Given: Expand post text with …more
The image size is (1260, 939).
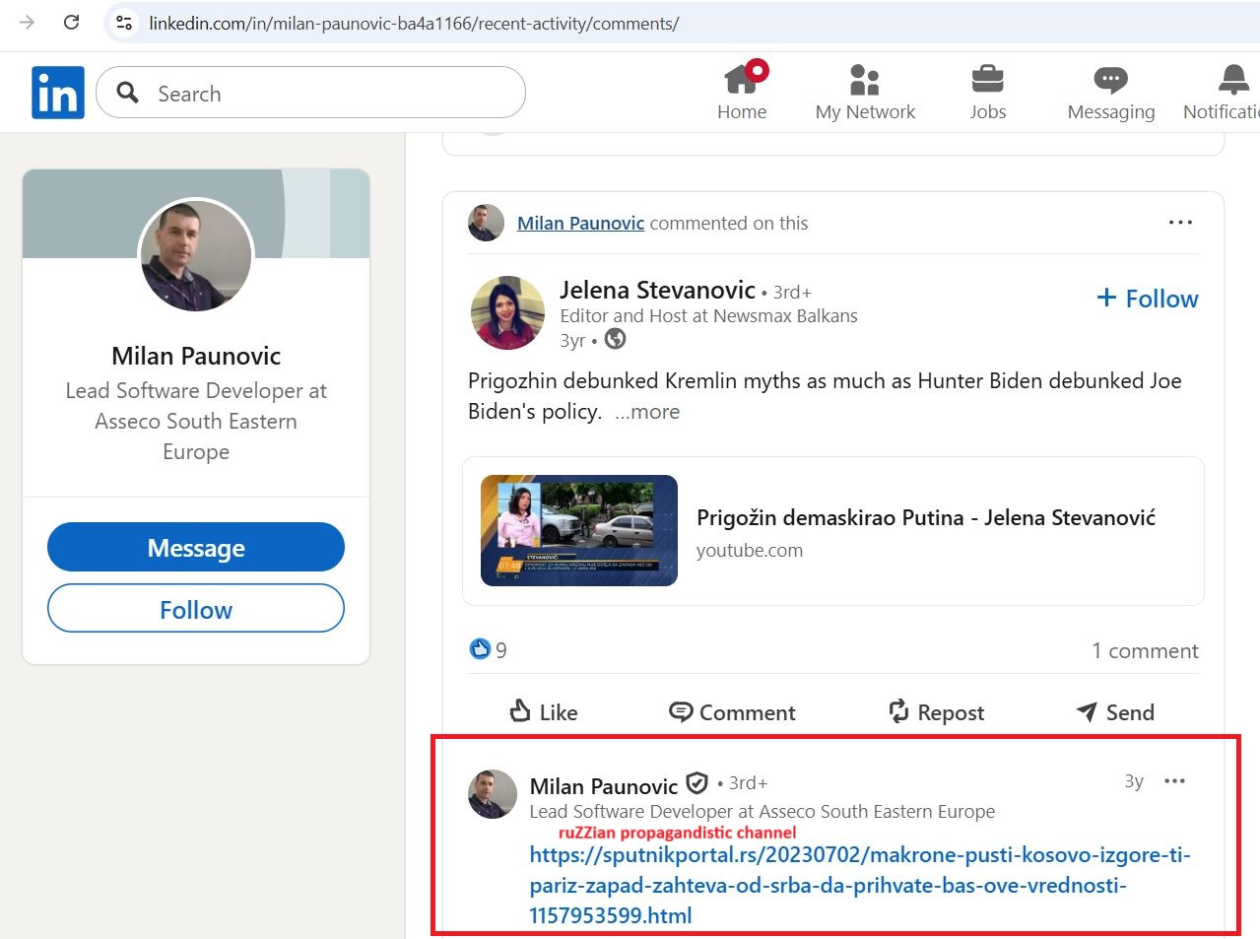Looking at the screenshot, I should tap(647, 412).
